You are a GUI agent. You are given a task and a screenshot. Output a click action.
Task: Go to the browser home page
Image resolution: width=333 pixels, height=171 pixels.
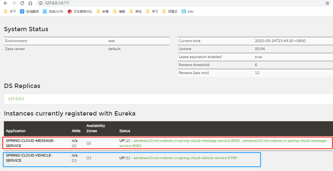pyautogui.click(x=30, y=3)
